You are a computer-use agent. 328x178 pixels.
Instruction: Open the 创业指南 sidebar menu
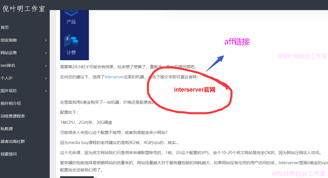coord(9,40)
